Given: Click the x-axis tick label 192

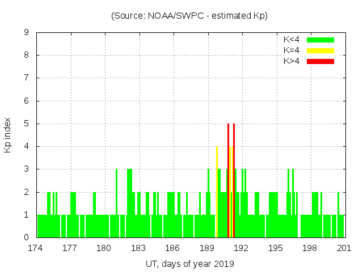Looking at the screenshot, I should tap(242, 248).
